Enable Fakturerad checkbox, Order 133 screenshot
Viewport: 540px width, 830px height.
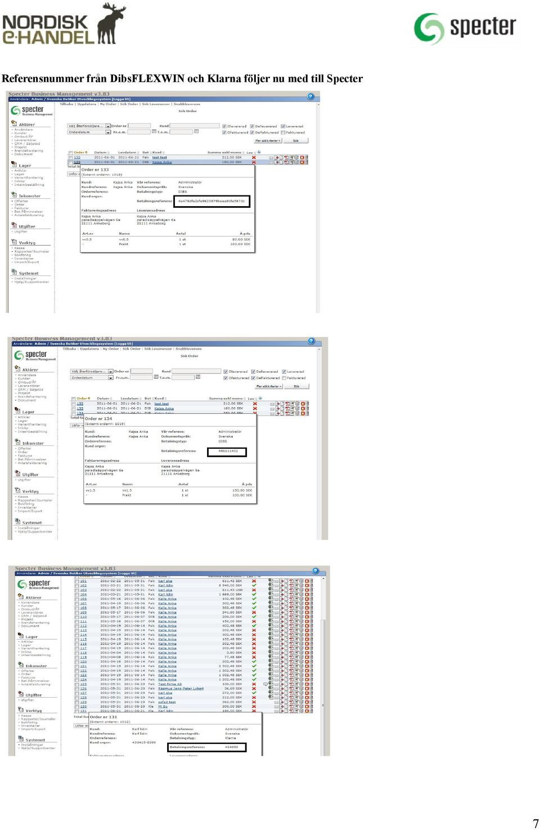click(x=283, y=132)
